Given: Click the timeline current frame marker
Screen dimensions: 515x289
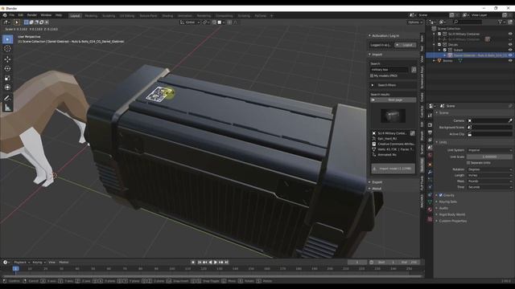Looking at the screenshot, I should (15, 269).
